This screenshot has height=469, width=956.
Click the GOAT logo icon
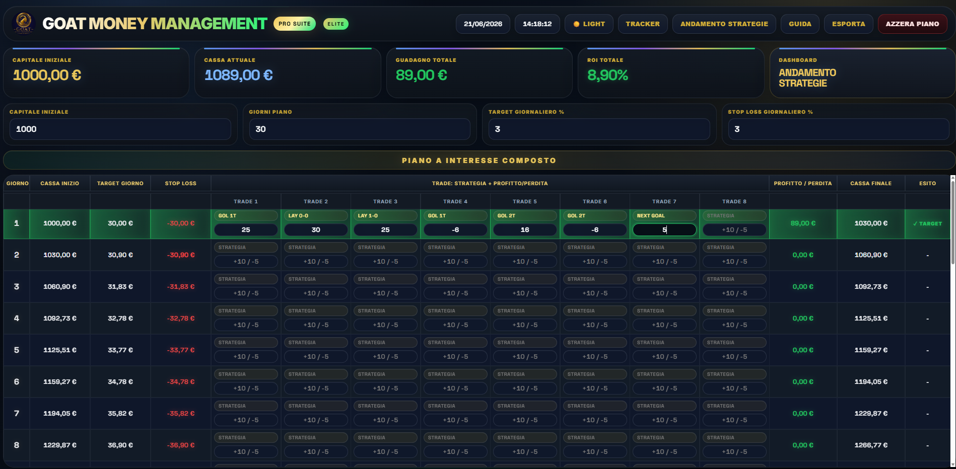[24, 23]
